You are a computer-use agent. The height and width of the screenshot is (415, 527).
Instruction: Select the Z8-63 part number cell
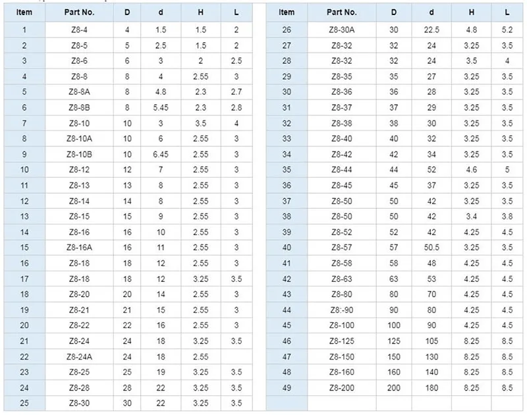point(341,279)
